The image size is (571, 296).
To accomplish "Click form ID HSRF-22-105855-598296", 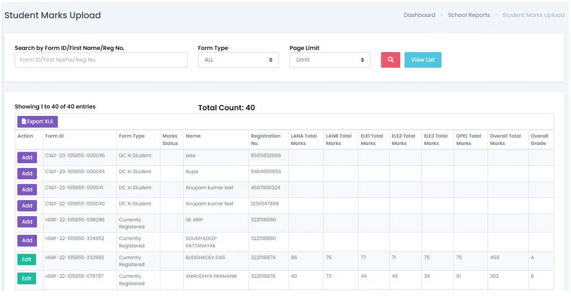I will 75,220.
